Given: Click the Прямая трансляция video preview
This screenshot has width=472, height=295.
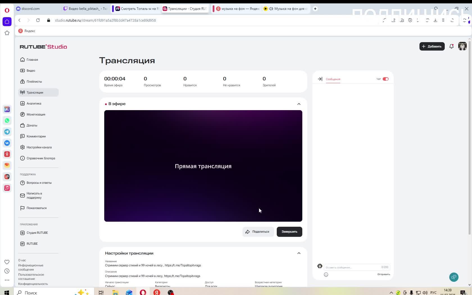Looking at the screenshot, I should pos(203,166).
